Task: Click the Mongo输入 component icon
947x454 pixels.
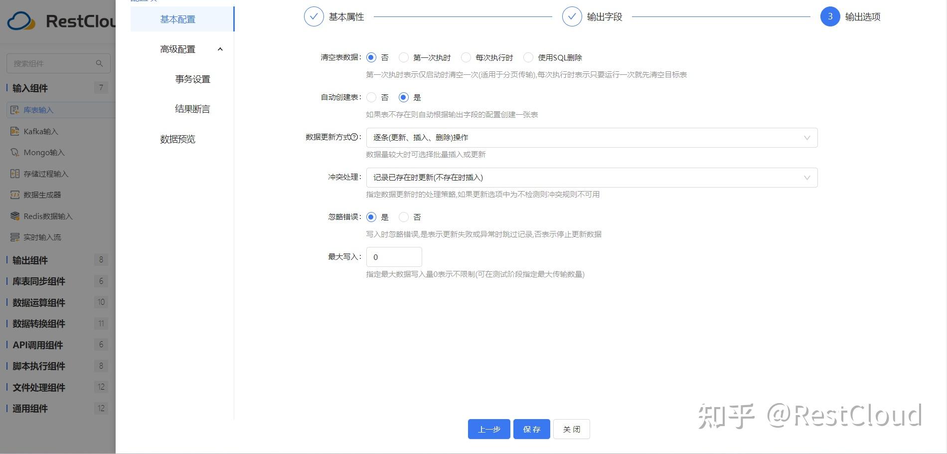Action: (15, 152)
